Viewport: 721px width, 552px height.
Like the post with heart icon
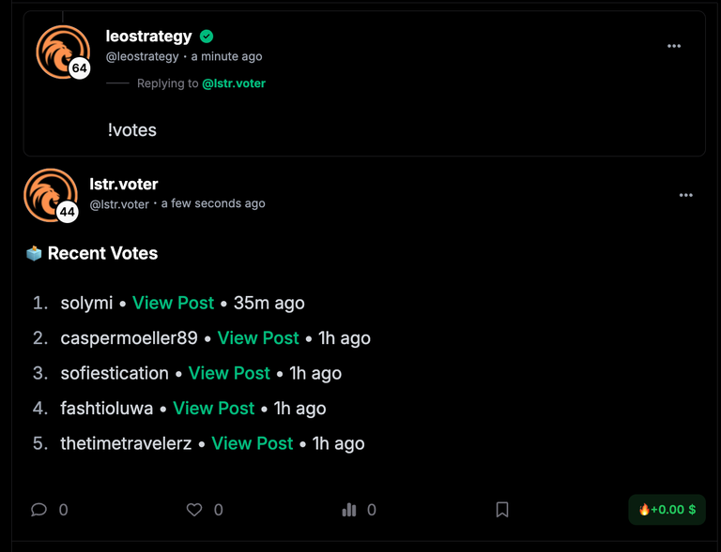pyautogui.click(x=194, y=510)
